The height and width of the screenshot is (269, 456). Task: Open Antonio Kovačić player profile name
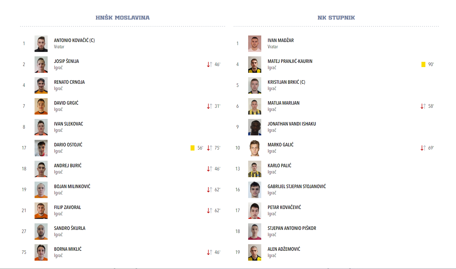coord(74,40)
